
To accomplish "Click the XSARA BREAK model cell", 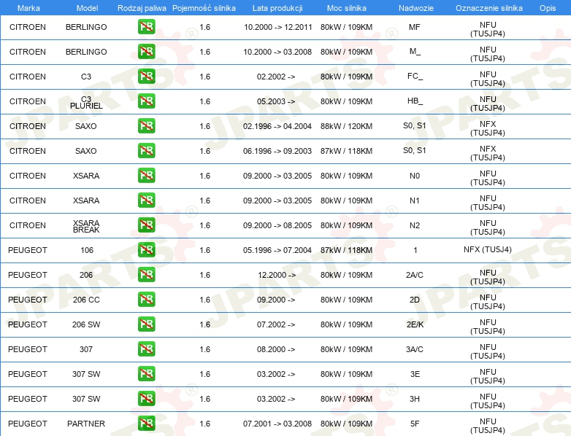I will [86, 226].
